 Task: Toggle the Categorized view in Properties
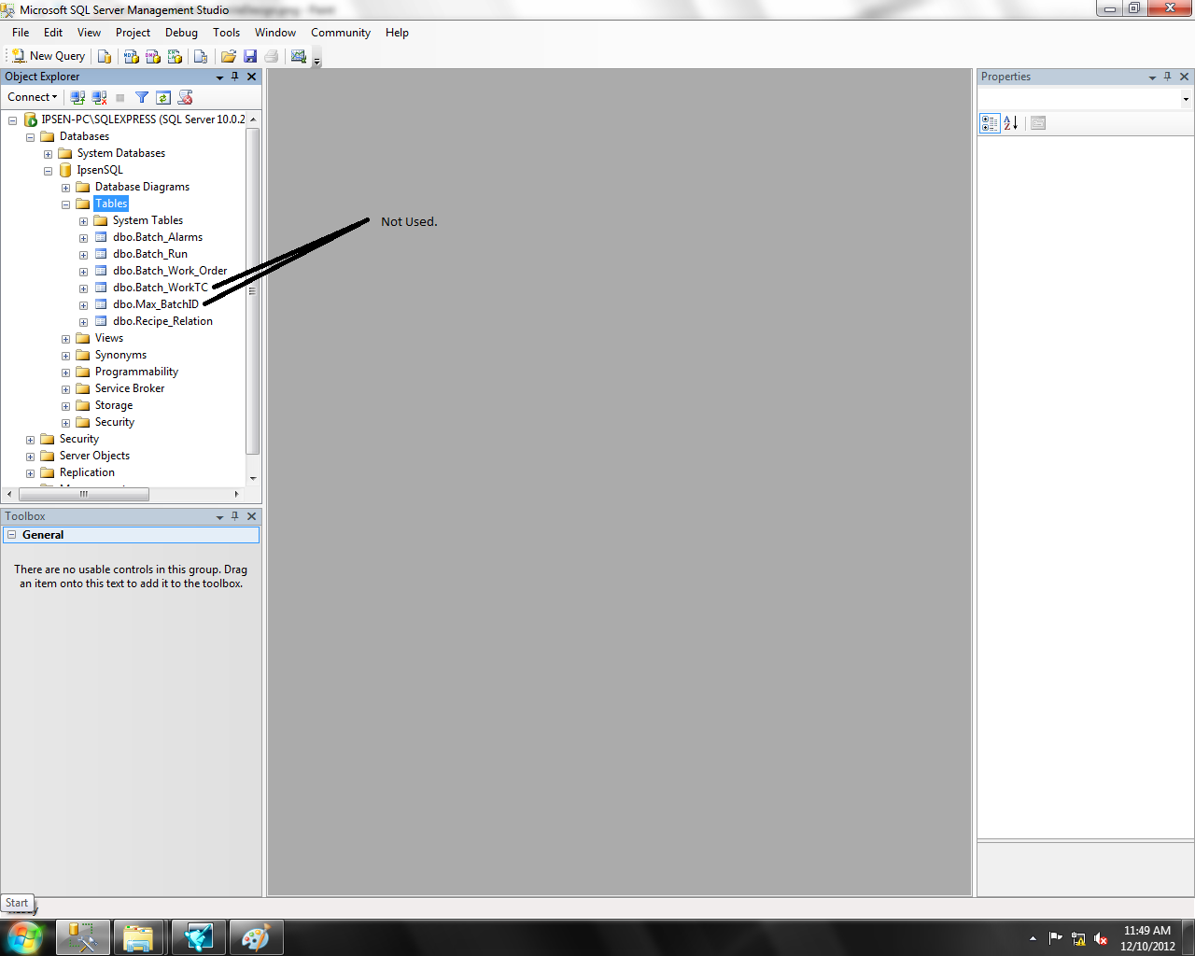point(990,123)
